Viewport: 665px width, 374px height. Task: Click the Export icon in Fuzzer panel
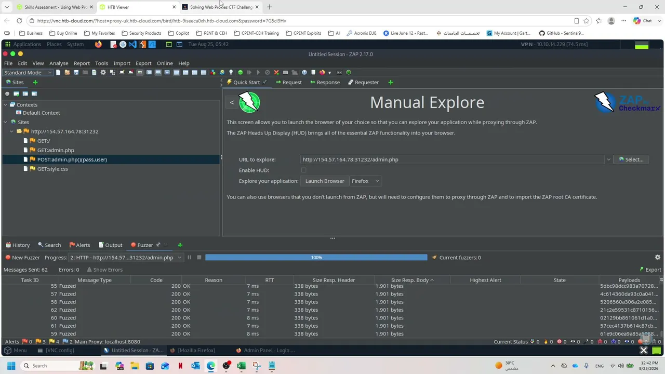pyautogui.click(x=642, y=270)
